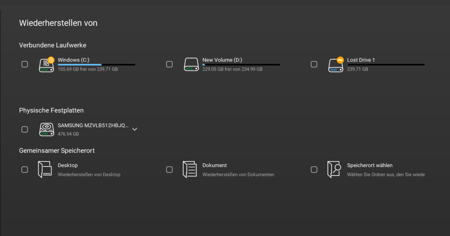Click the Speicherort wählen magnifier folder icon
The image size is (450, 236).
click(x=334, y=169)
